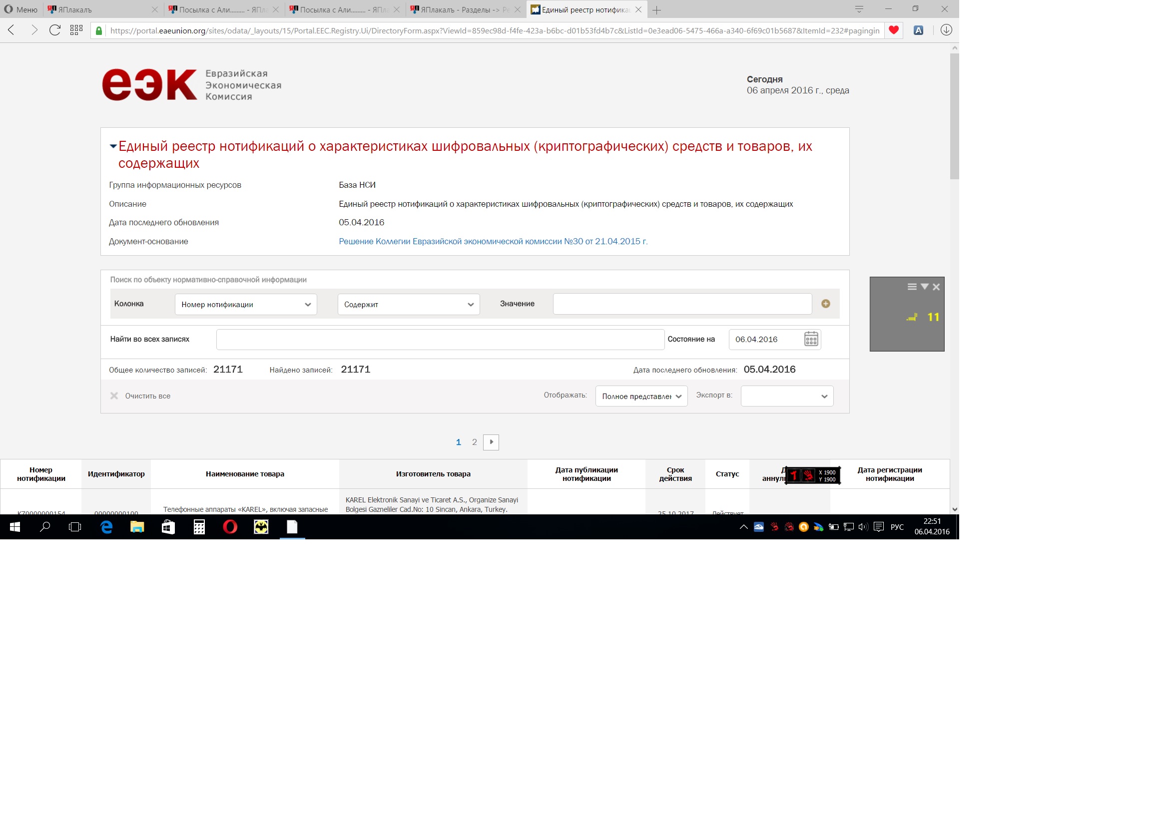
Task: Open the bat icon app on the taskbar
Action: click(261, 527)
